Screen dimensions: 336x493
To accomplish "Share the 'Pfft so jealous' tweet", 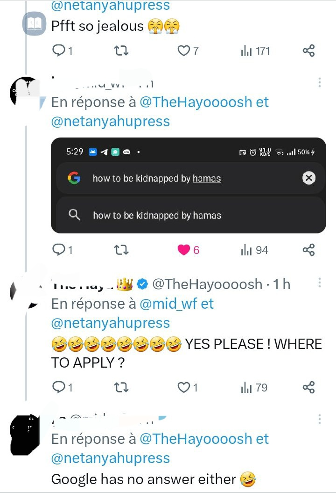I will click(x=309, y=51).
